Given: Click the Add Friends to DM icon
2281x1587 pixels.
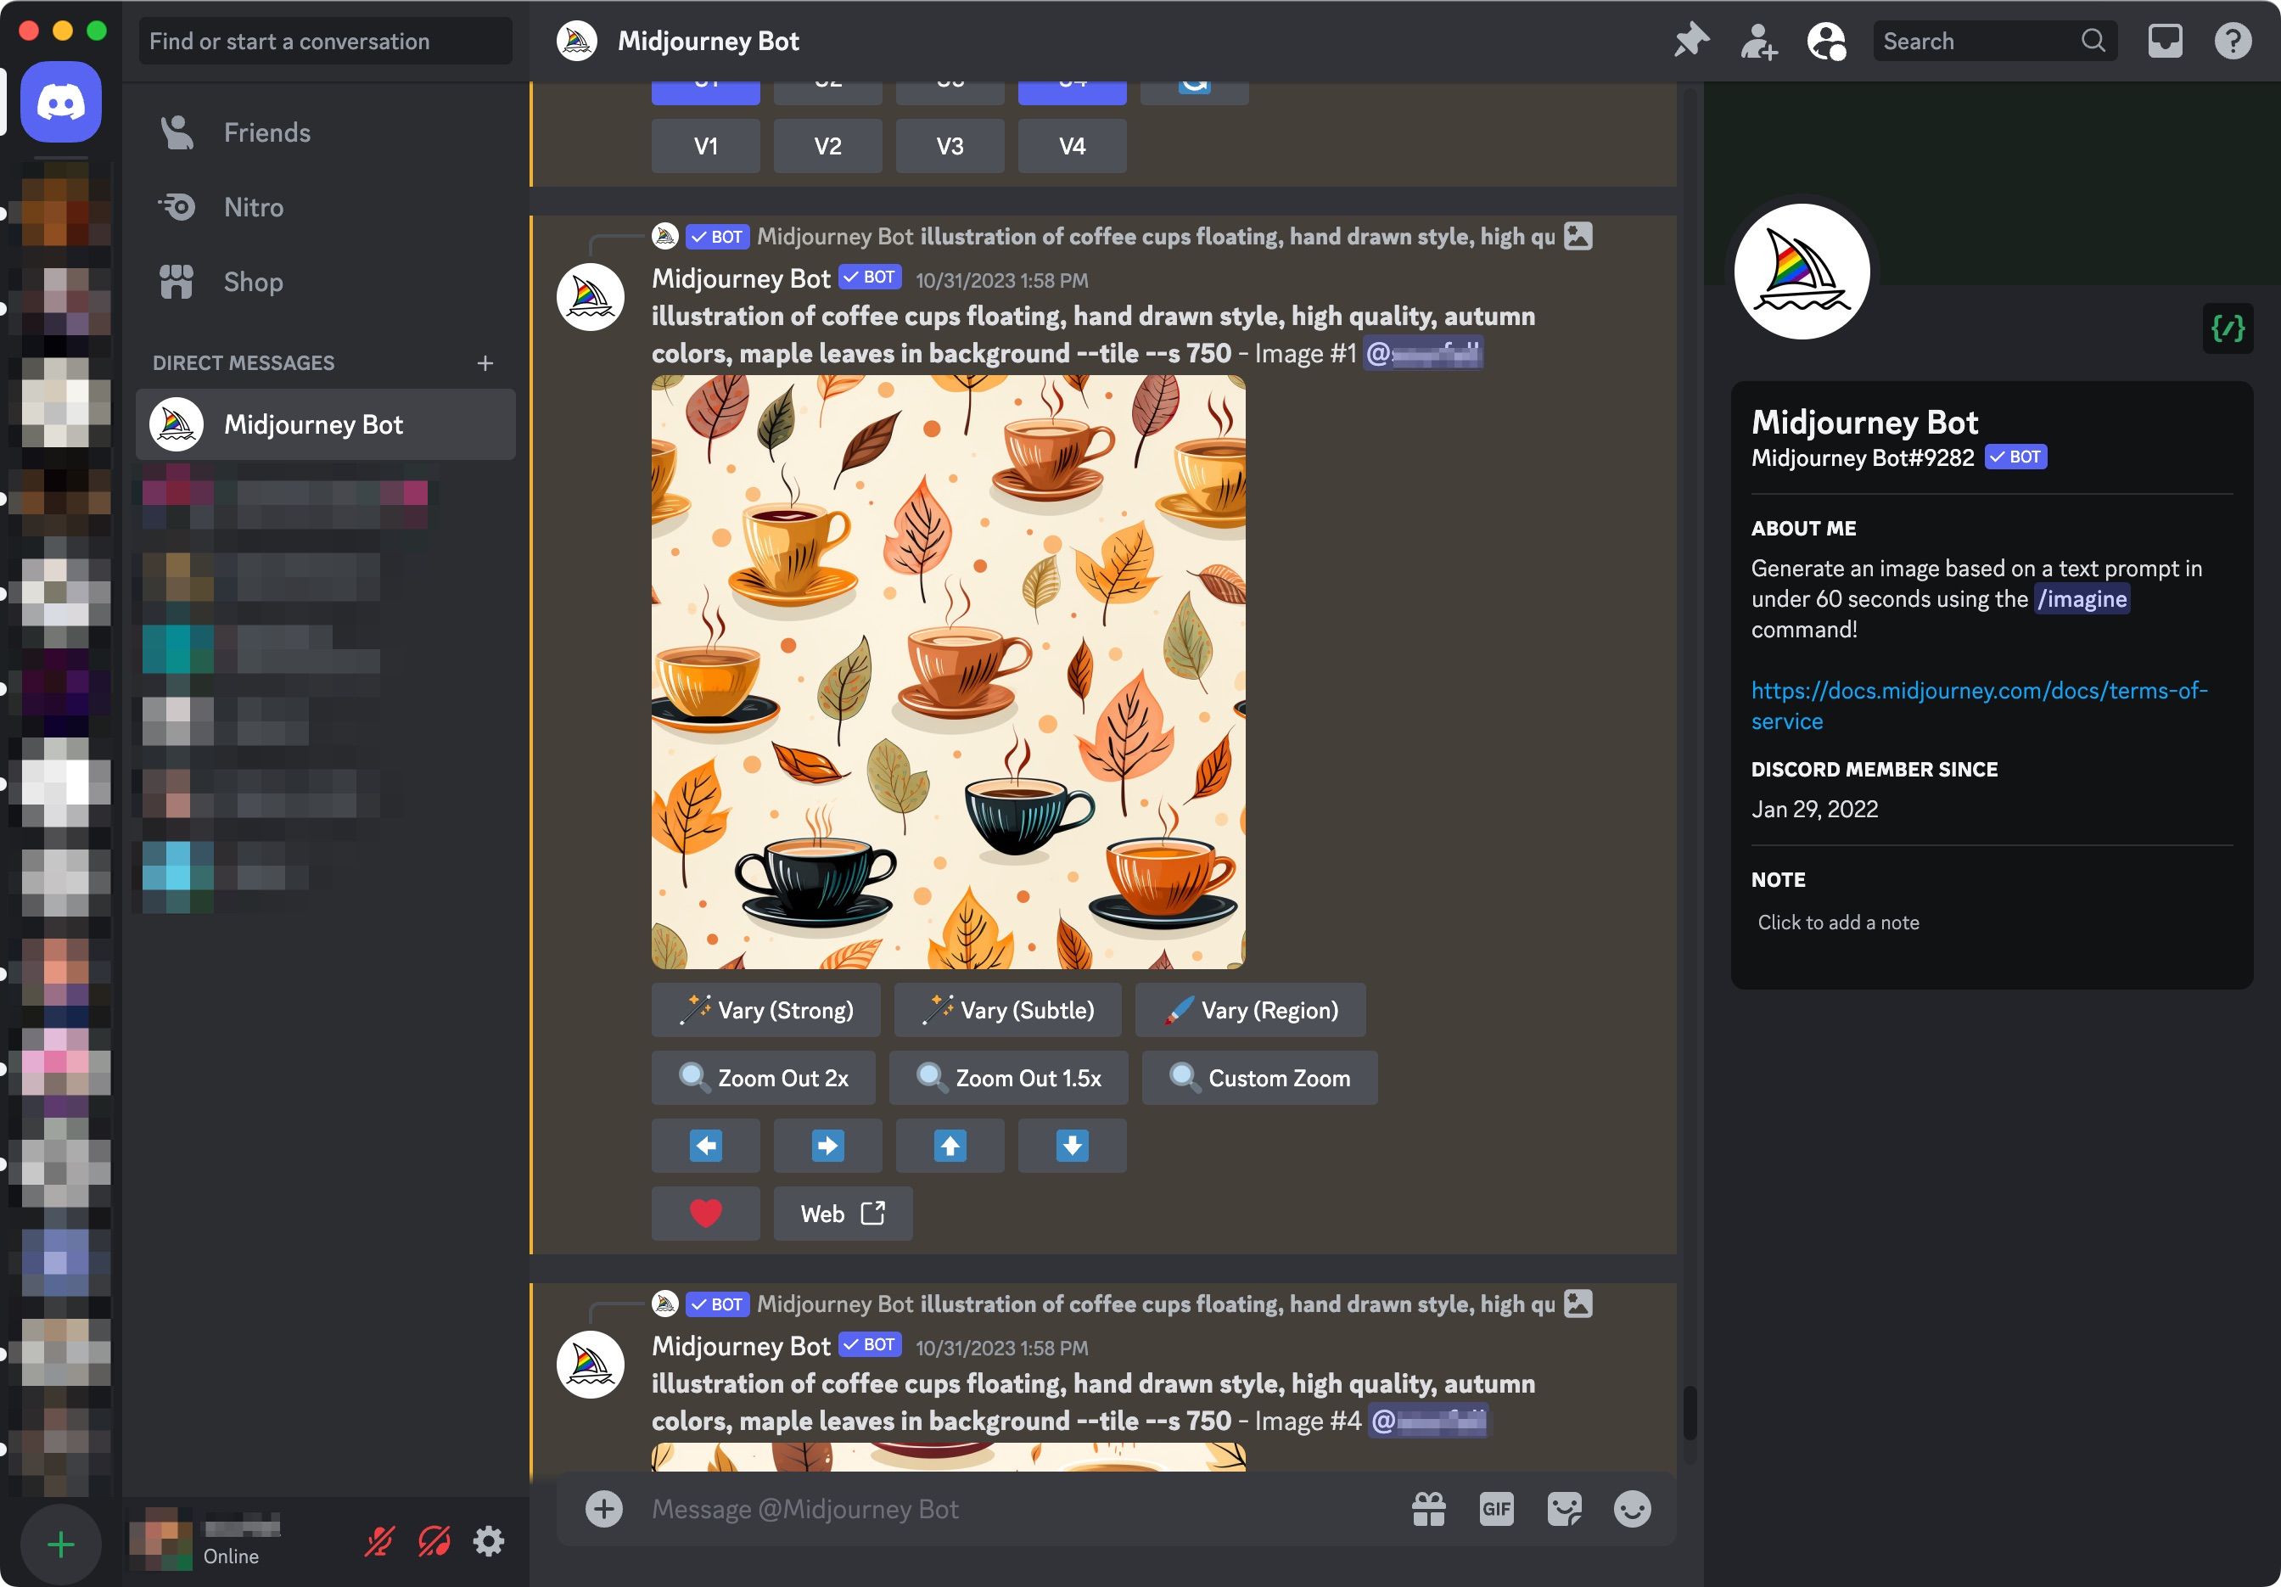Looking at the screenshot, I should pyautogui.click(x=1757, y=41).
